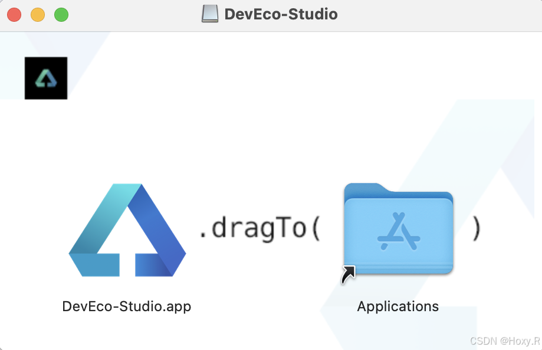542x350 pixels.
Task: Click the DevEco-Studio window title text
Action: coord(281,14)
